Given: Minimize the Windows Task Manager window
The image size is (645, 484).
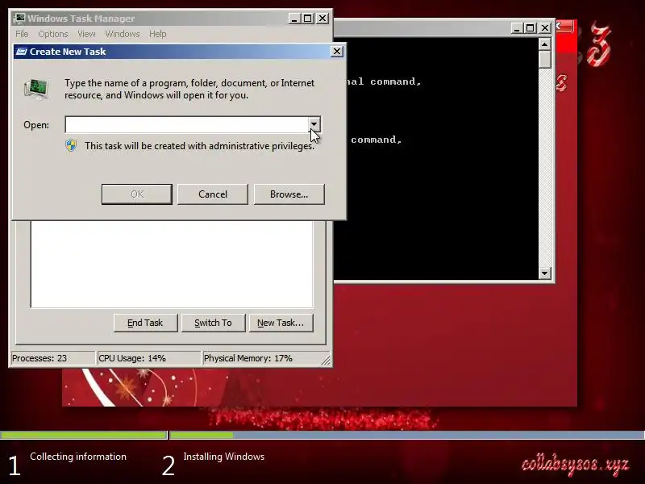Looking at the screenshot, I should point(294,18).
